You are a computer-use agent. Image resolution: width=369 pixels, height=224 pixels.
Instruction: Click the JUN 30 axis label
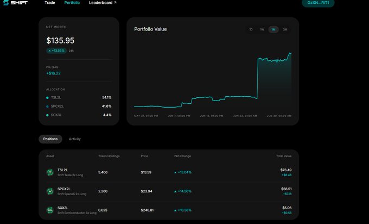click(x=279, y=116)
